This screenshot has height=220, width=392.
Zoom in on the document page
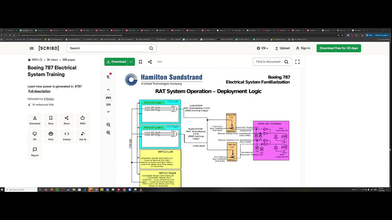tap(108, 133)
